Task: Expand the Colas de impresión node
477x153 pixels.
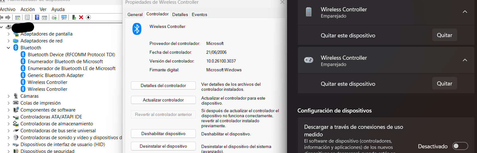Action: click(x=9, y=103)
